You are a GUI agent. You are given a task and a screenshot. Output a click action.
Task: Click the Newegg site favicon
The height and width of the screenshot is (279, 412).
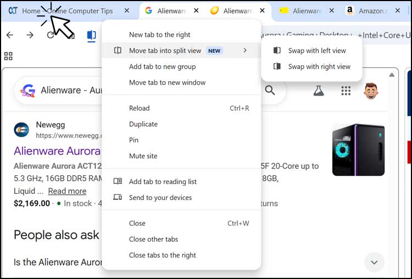(21, 130)
